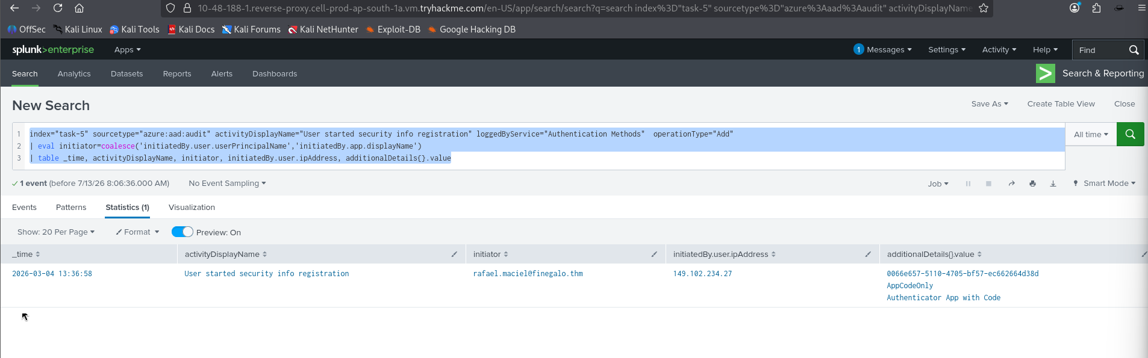Toggle the Preview switch off
1148x358 pixels.
pyautogui.click(x=182, y=232)
